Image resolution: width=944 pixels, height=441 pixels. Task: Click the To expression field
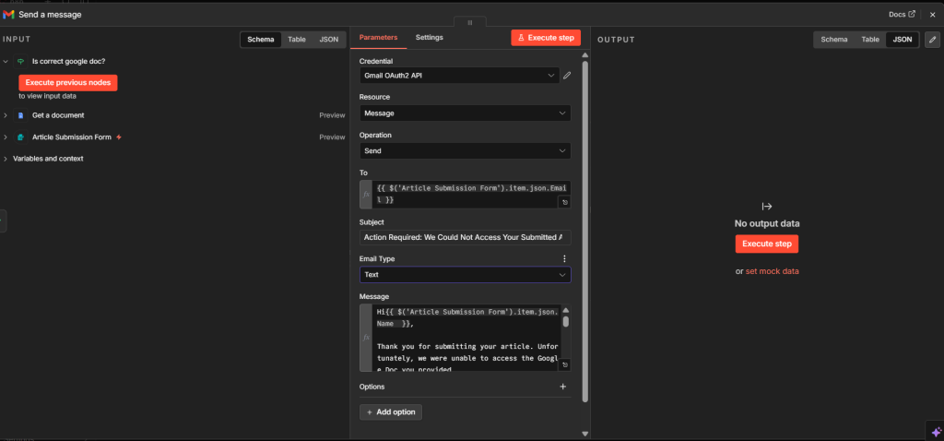click(x=471, y=194)
